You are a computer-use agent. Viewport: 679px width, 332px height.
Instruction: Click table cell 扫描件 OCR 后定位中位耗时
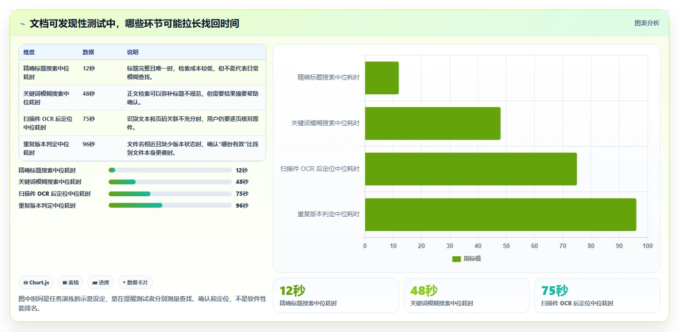(x=48, y=123)
